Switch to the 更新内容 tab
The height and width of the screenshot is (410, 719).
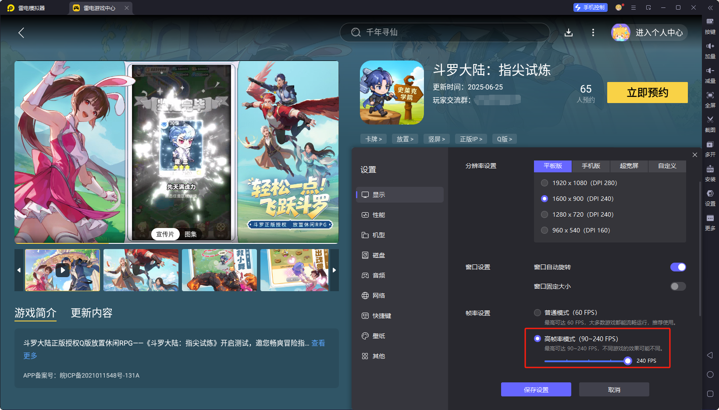(92, 313)
